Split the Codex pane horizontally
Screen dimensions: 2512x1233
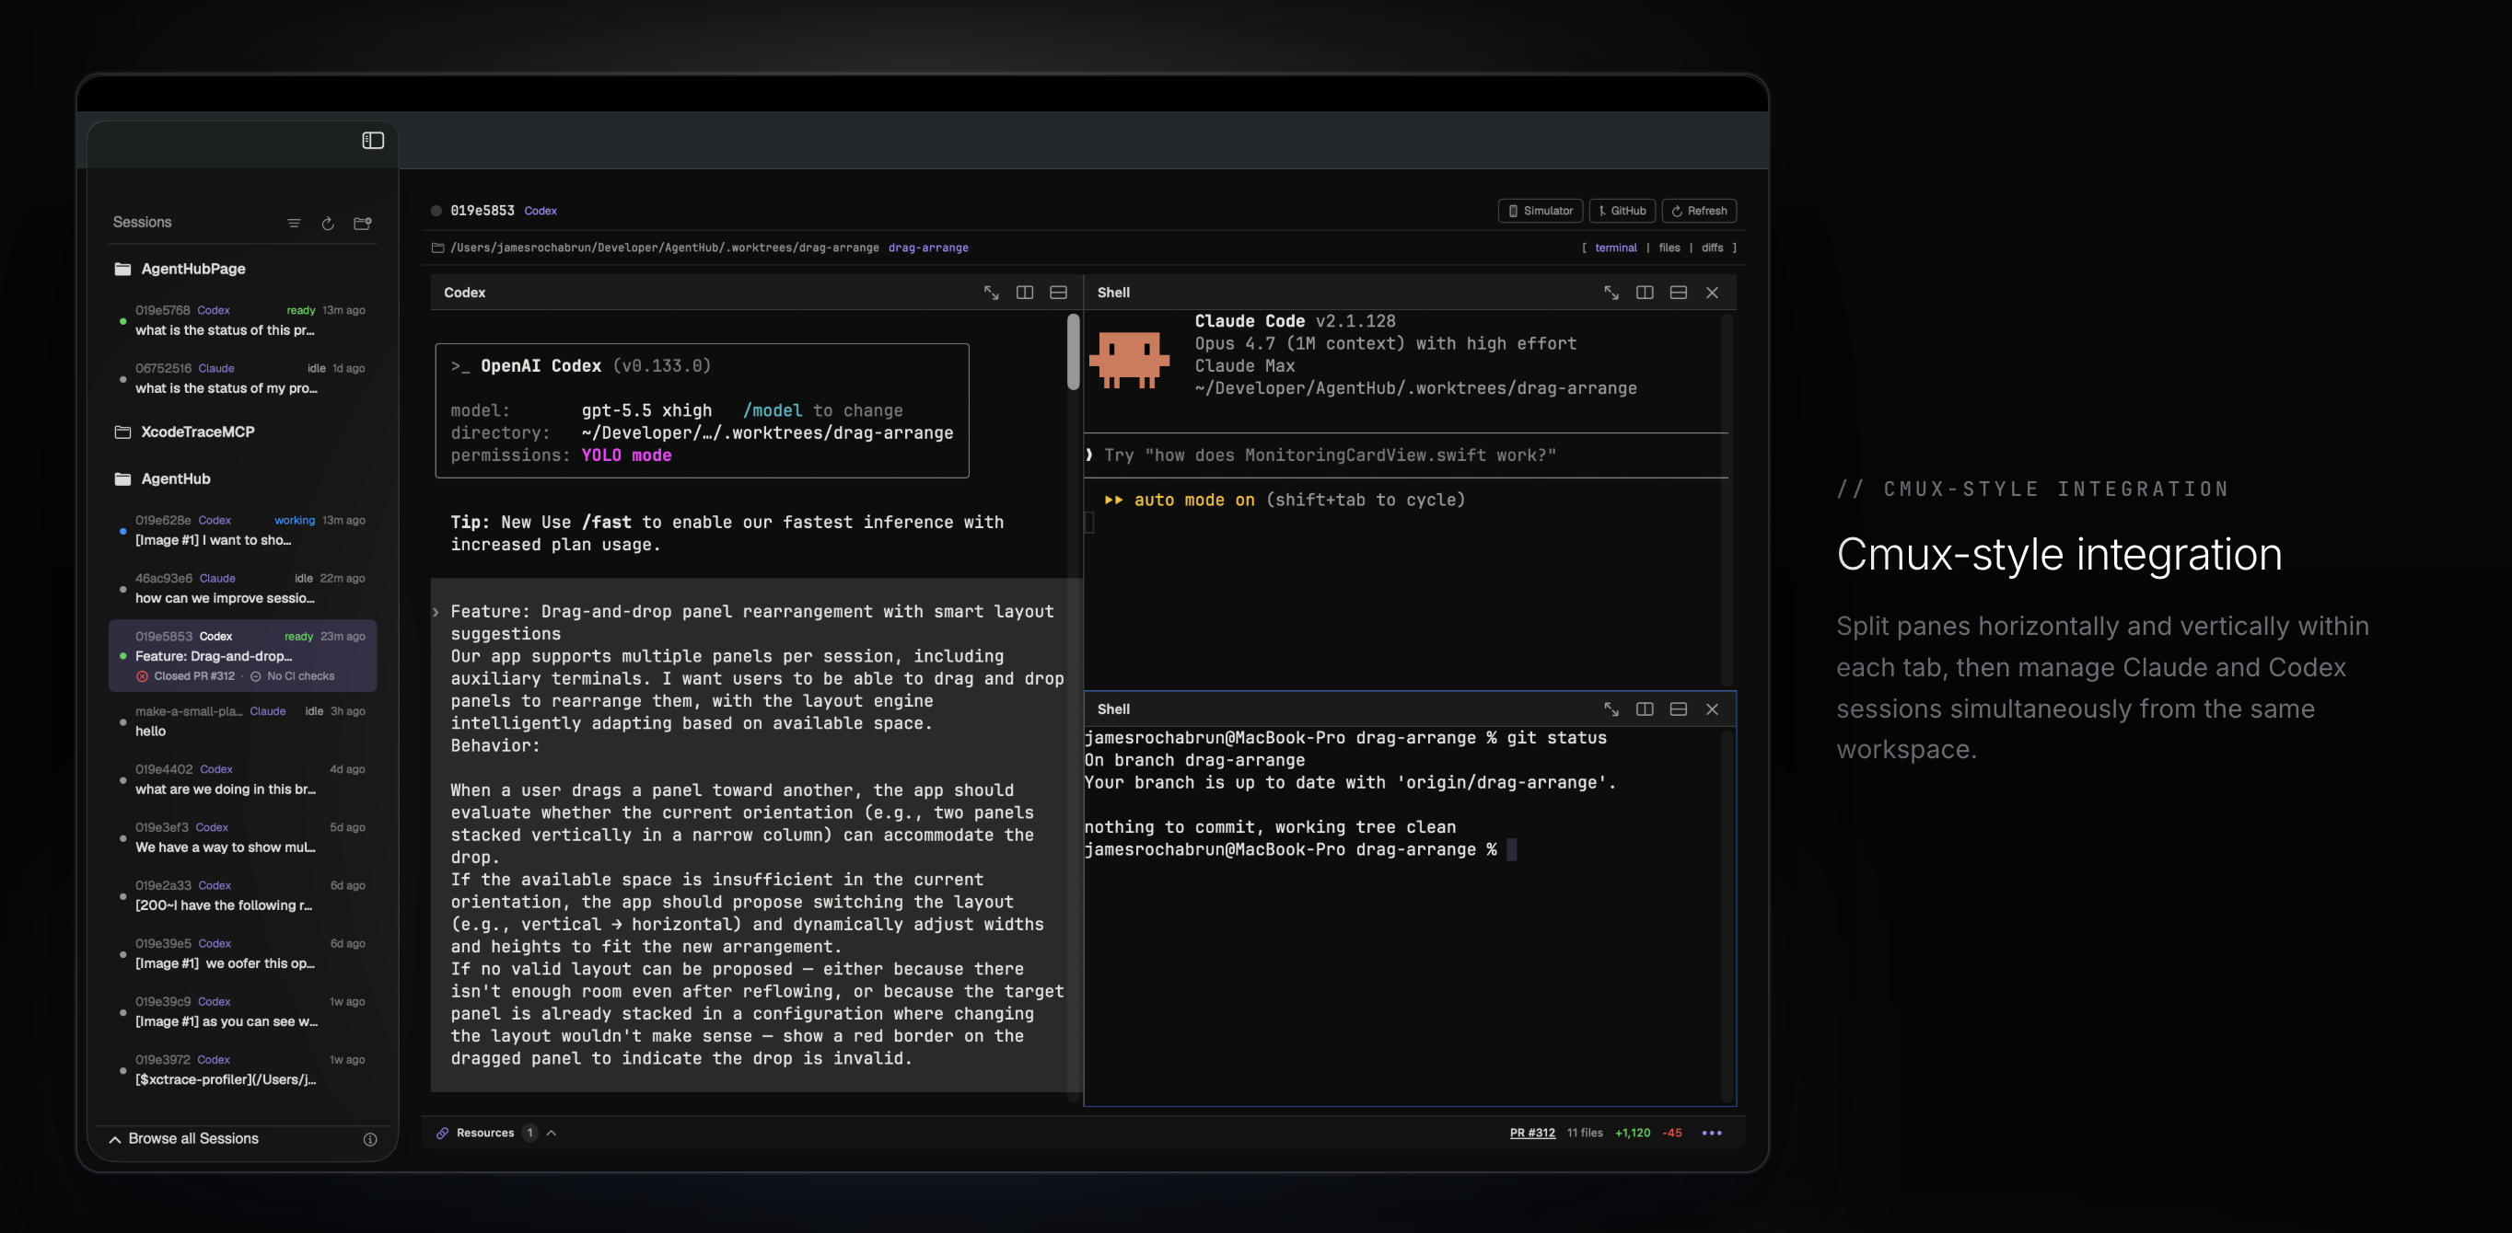(1058, 293)
